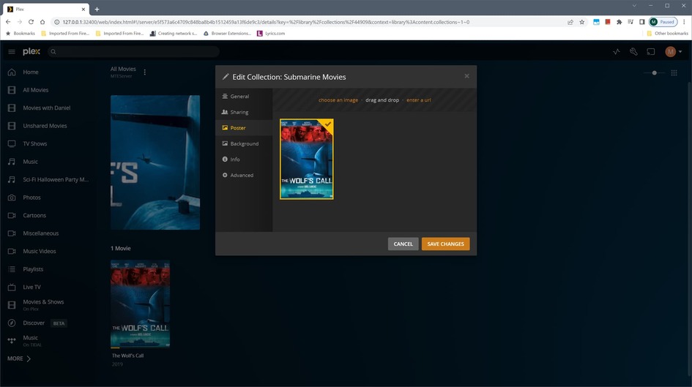This screenshot has width=692, height=387.
Task: Click the Music note icon
Action: pos(12,162)
